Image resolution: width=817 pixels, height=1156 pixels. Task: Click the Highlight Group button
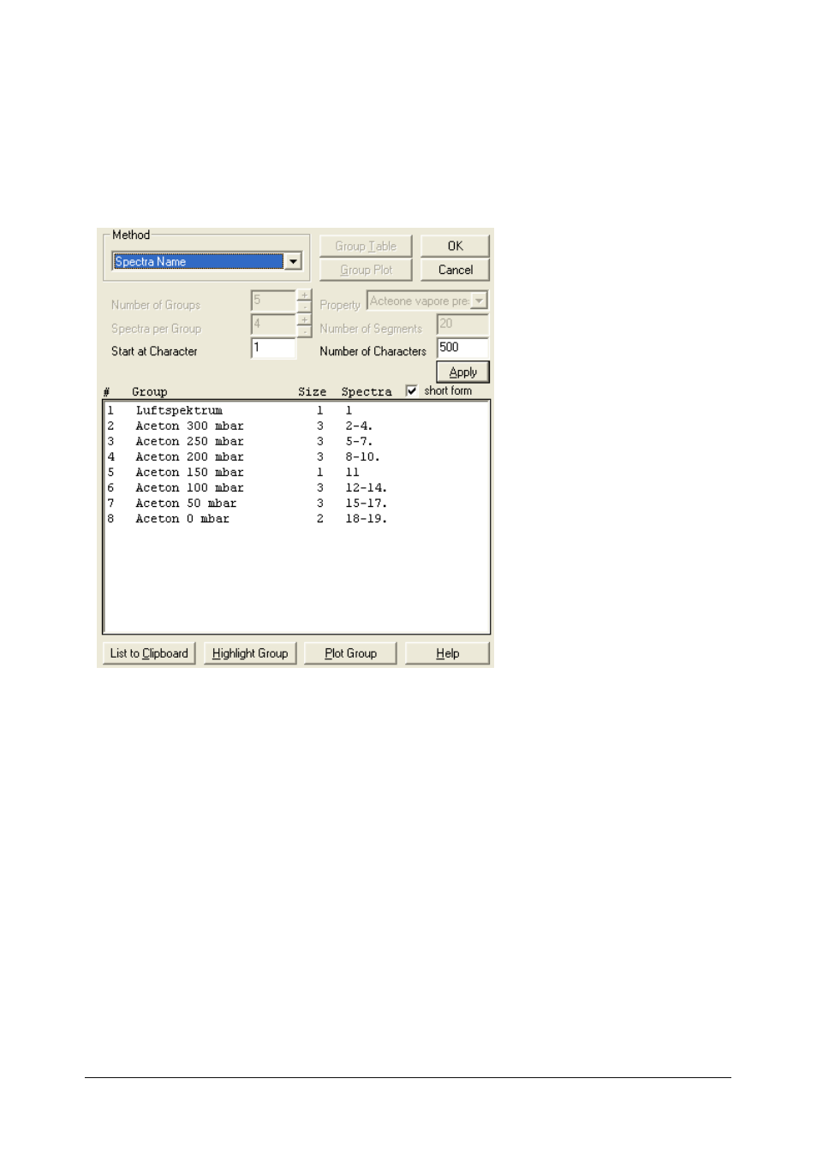[250, 653]
